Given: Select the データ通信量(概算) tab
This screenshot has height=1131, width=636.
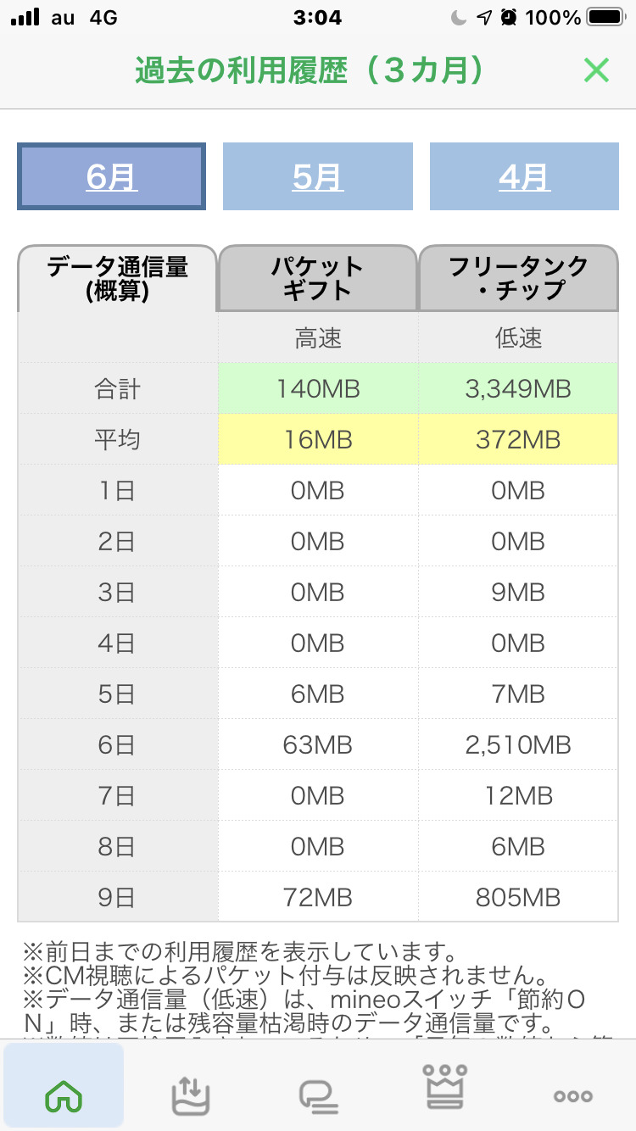Looking at the screenshot, I should [x=118, y=279].
